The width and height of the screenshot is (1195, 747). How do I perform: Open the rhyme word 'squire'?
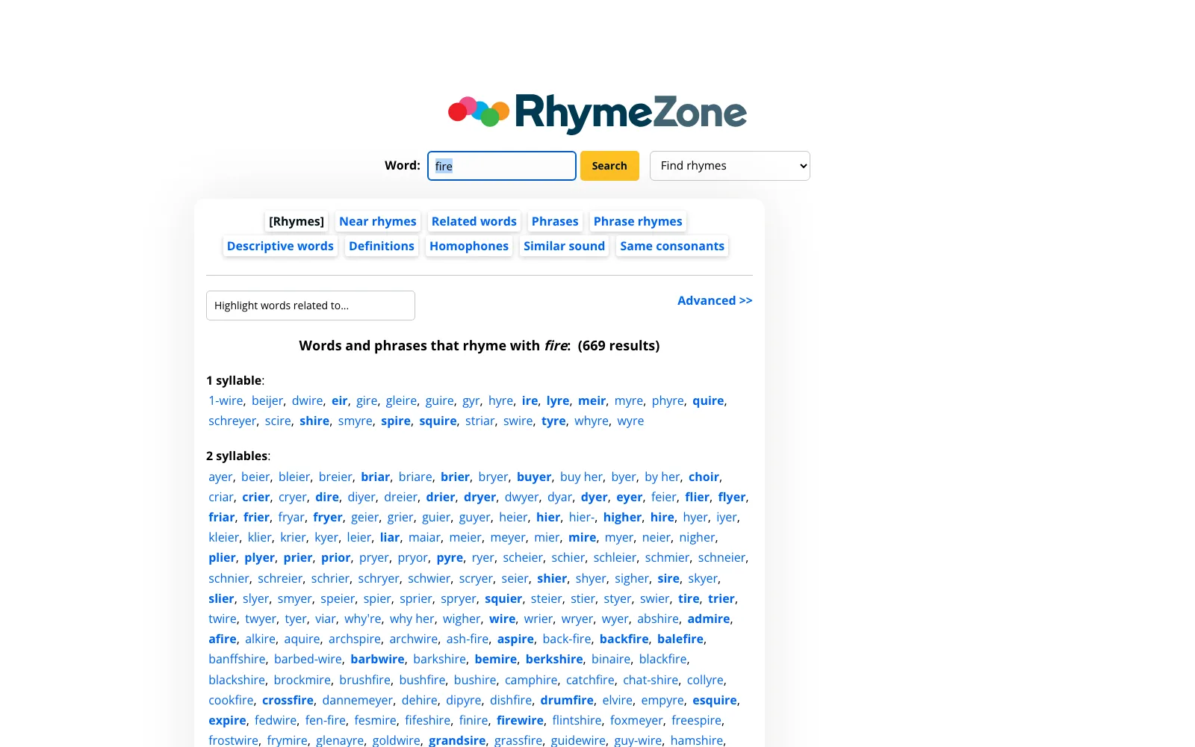[438, 421]
